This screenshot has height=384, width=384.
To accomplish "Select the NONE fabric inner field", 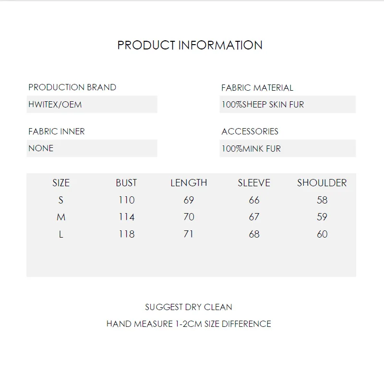I will [x=92, y=148].
